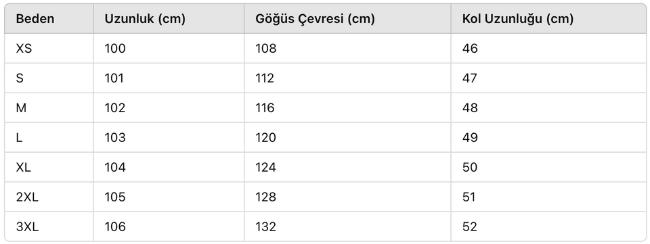Click the length value 104
Image resolution: width=650 pixels, height=244 pixels.
click(115, 168)
